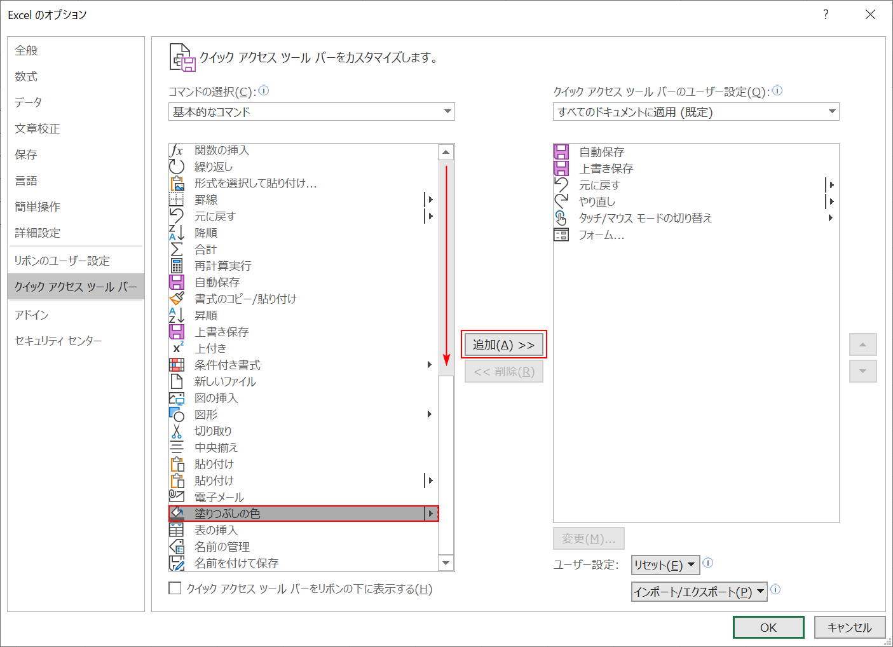Enable クイック アクセス ツール バーをリボンの下に表示する
This screenshot has width=893, height=647.
175,588
